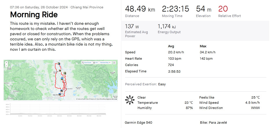Save Route from the map toolbar
275x128 pixels.
[x=87, y=63]
